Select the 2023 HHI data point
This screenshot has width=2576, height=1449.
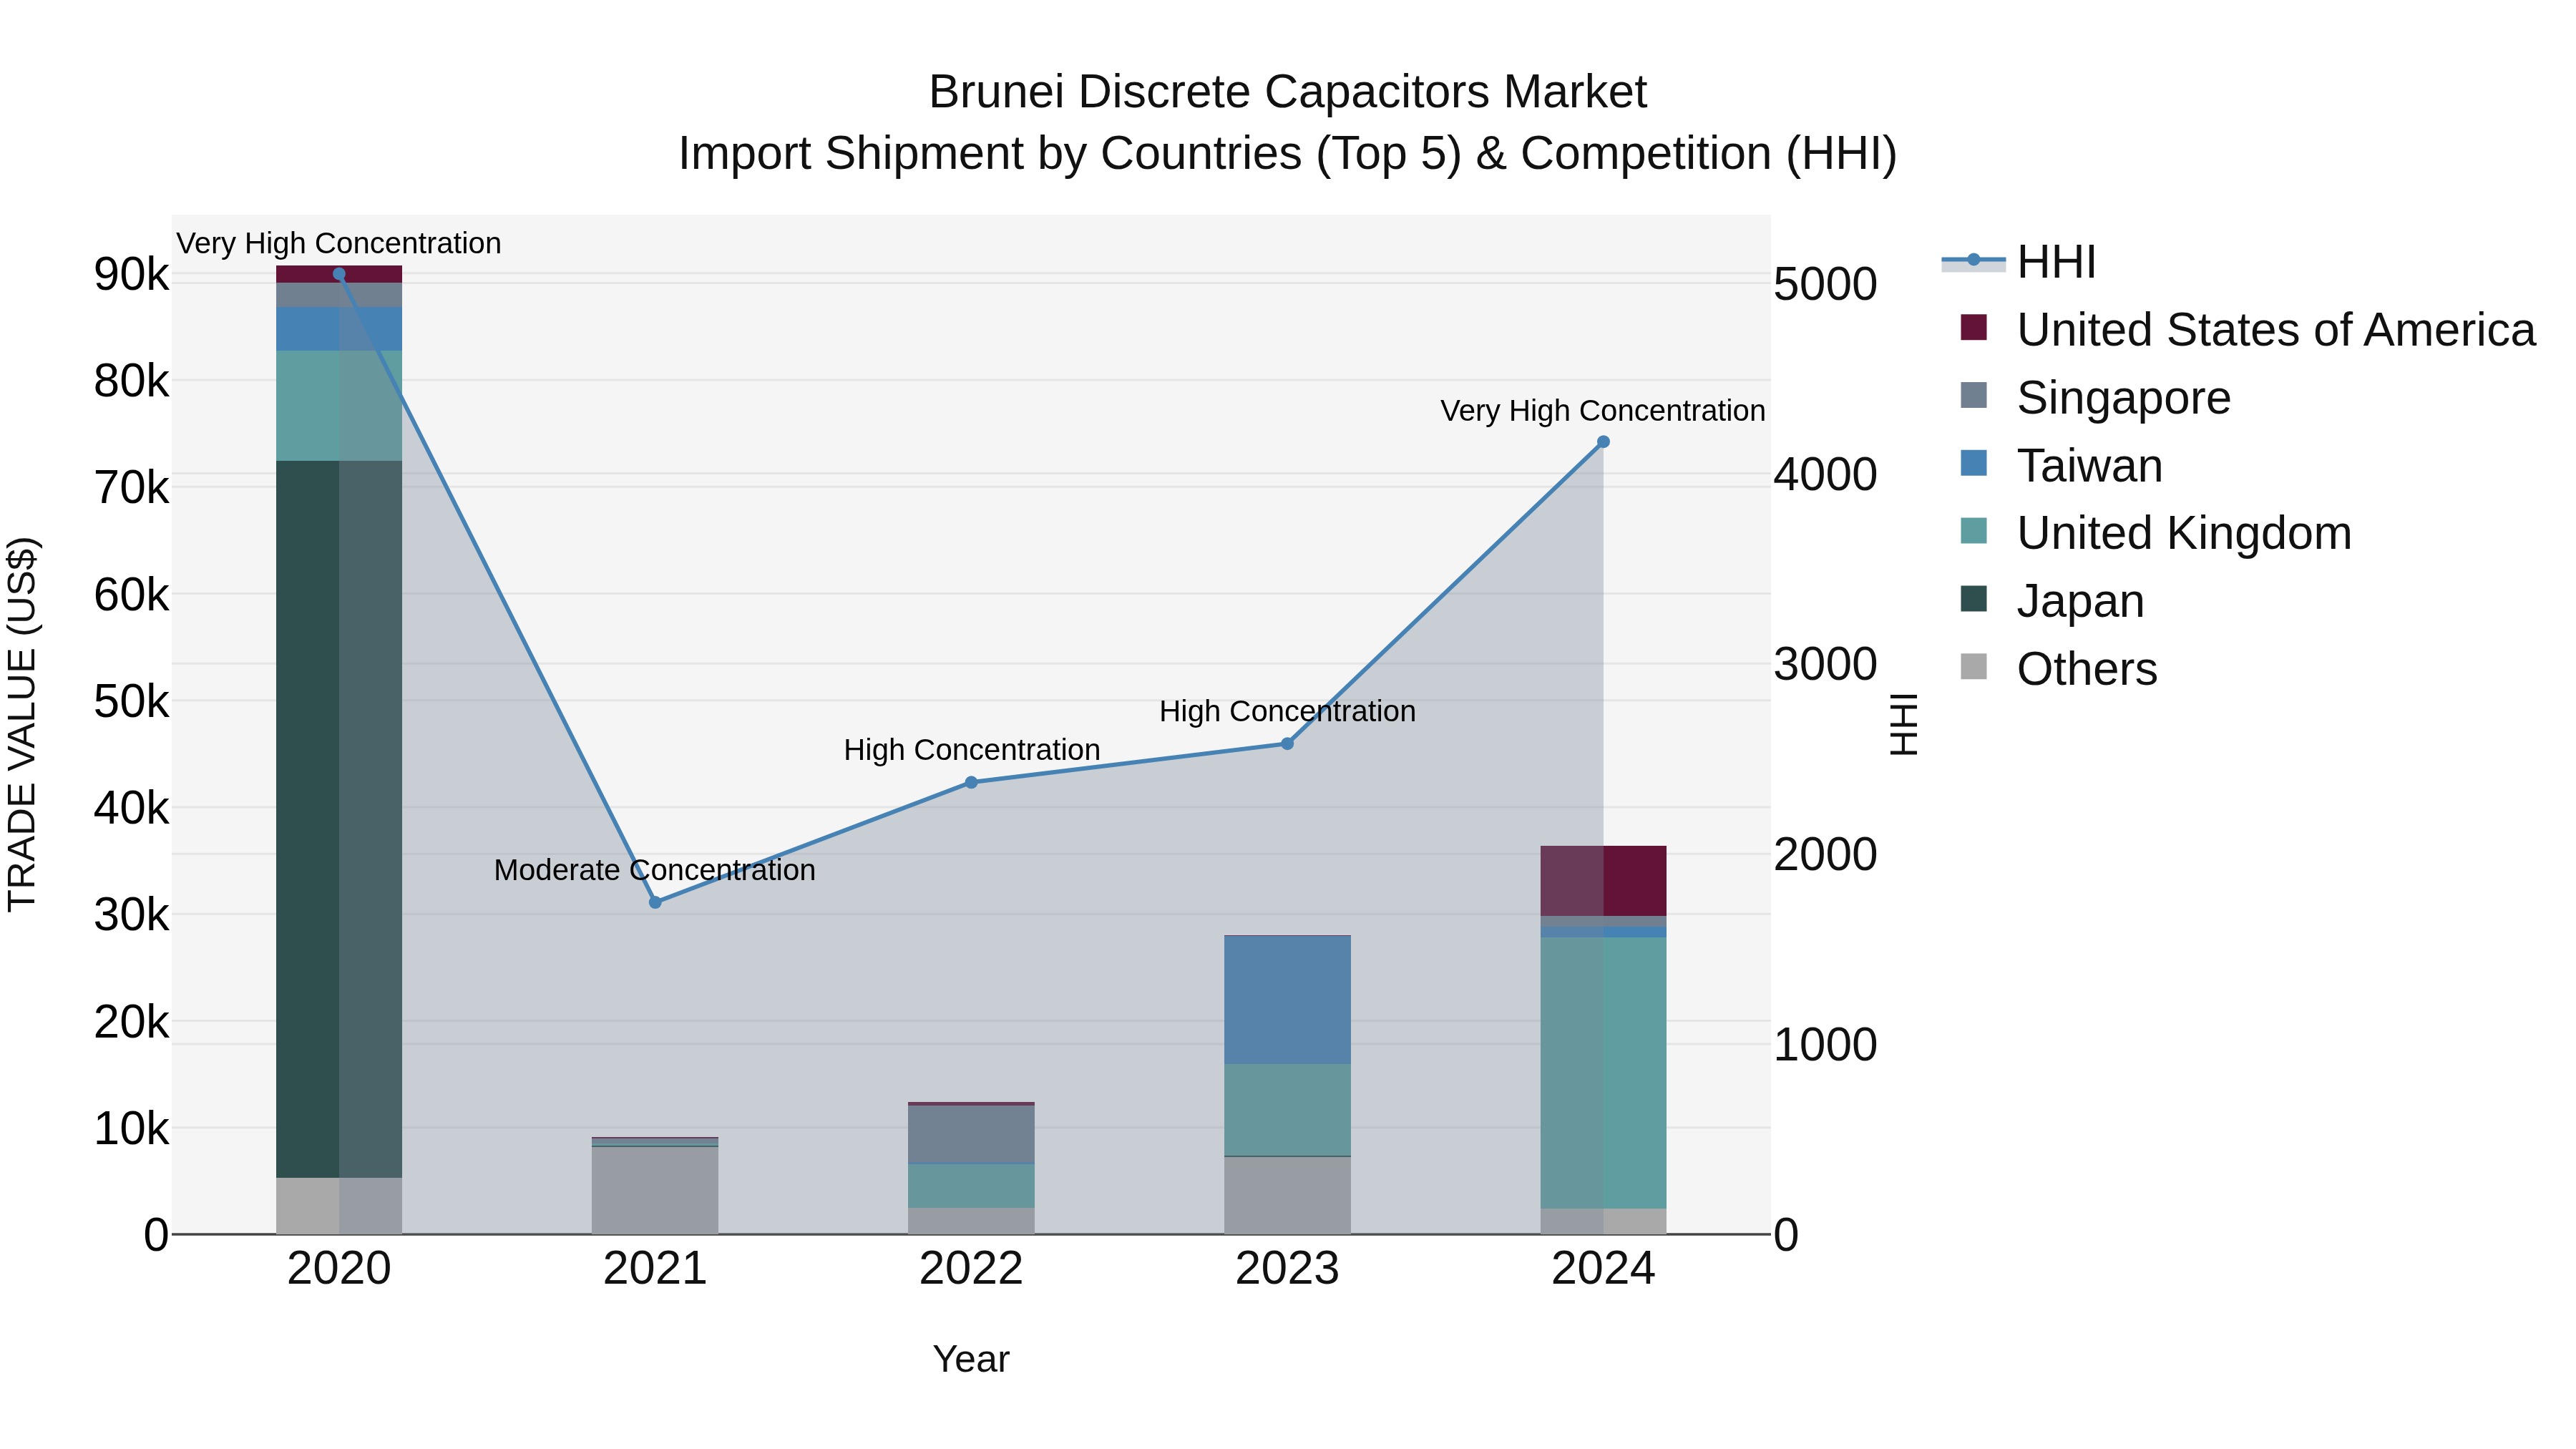pyautogui.click(x=1287, y=744)
